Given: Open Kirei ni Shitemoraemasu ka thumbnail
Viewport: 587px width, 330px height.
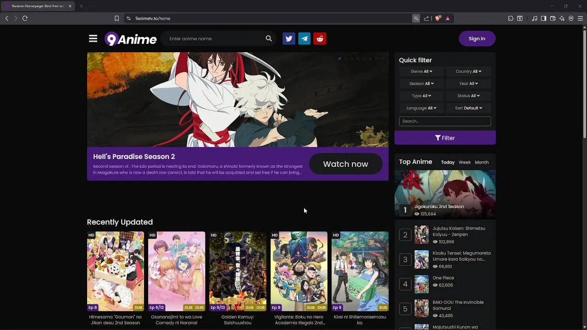Looking at the screenshot, I should point(360,271).
